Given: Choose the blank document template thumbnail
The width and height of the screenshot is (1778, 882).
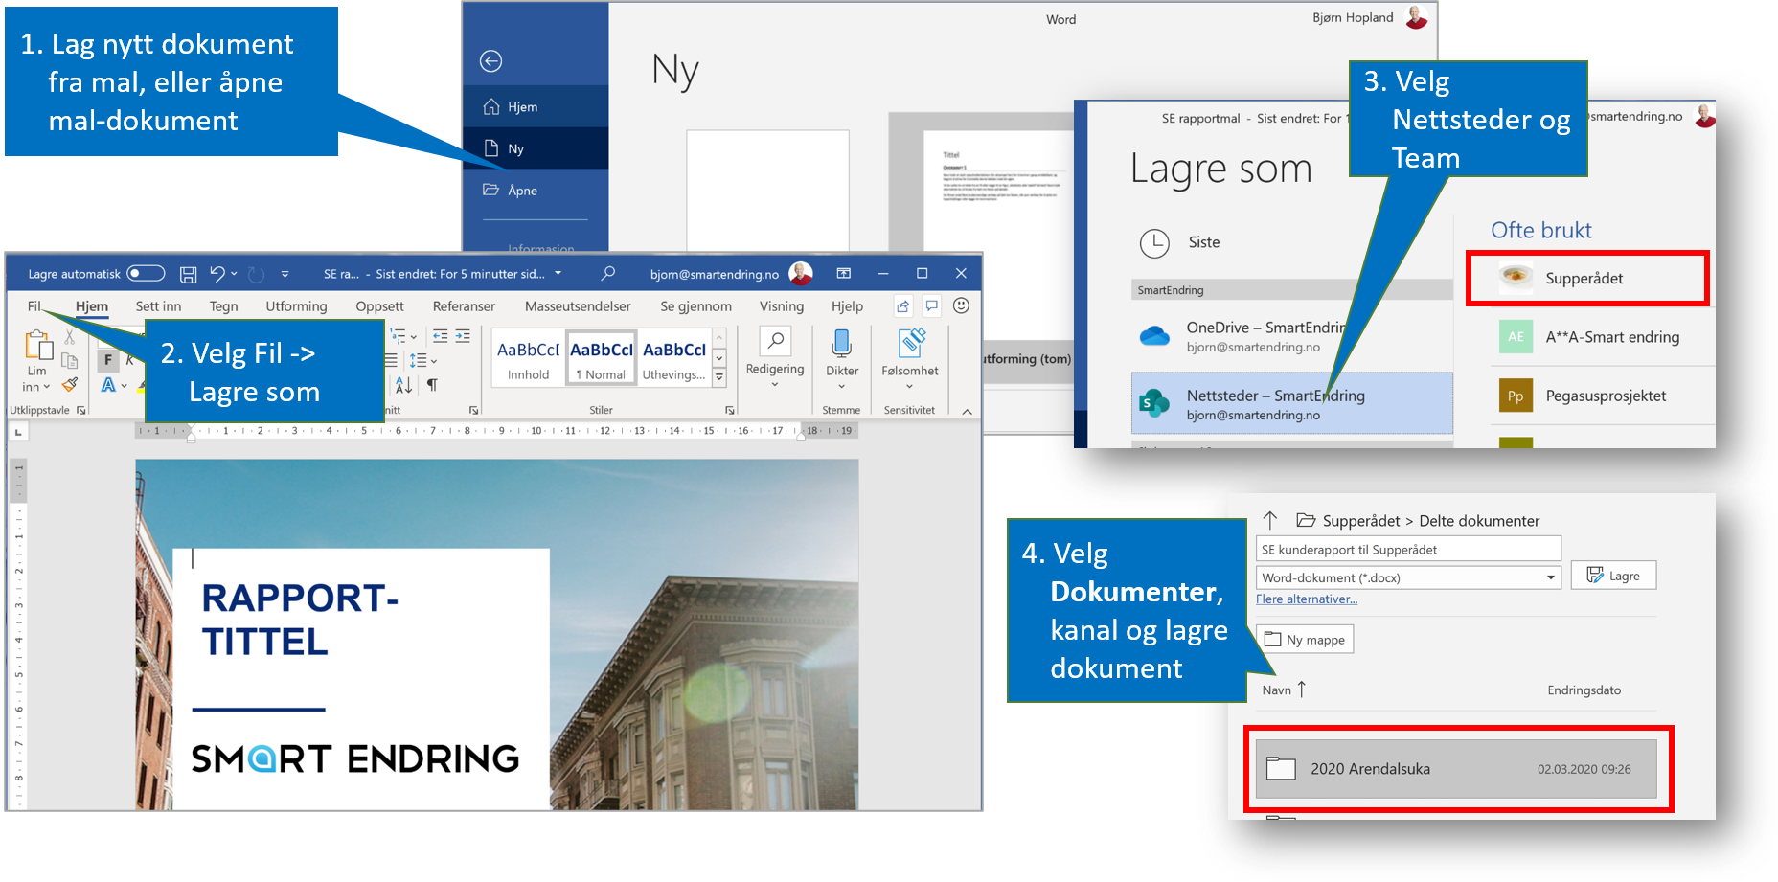Looking at the screenshot, I should point(767,191).
